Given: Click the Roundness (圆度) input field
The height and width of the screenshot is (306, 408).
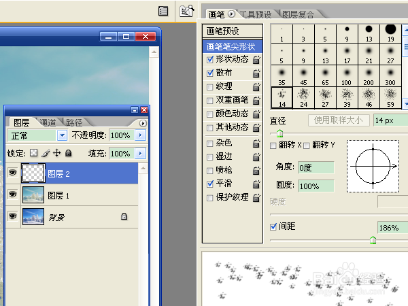Looking at the screenshot, I should (316, 186).
